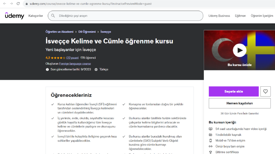Screen dimensions: 275x154
Task: Click the downloadable resource icon
Action: click(210, 135)
